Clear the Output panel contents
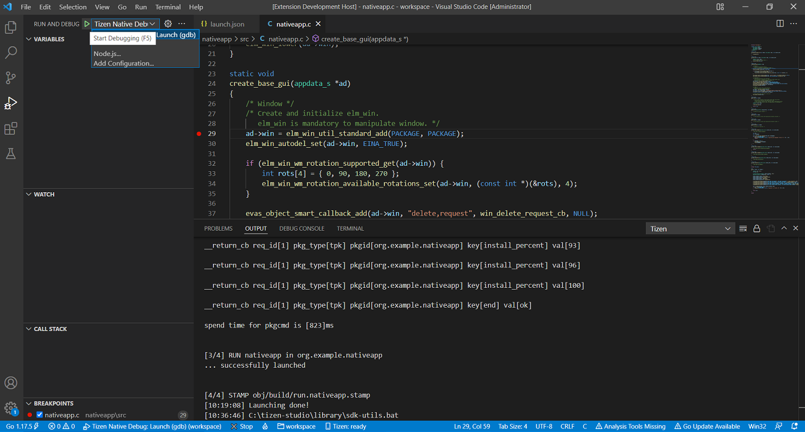Image resolution: width=805 pixels, height=432 pixels. pyautogui.click(x=743, y=228)
